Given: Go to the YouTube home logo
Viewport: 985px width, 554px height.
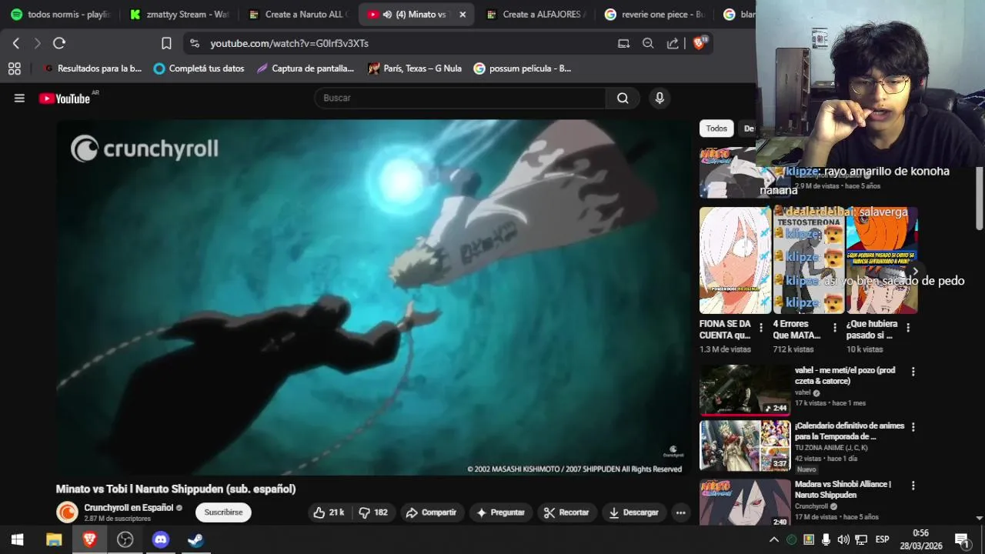Looking at the screenshot, I should point(65,98).
